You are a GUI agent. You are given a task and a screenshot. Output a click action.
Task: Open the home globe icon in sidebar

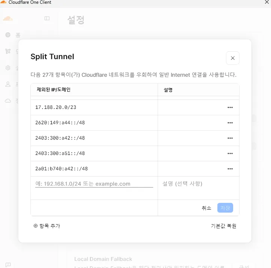coord(8,35)
